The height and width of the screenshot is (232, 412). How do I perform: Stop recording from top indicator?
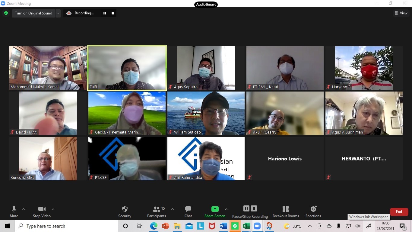click(113, 13)
